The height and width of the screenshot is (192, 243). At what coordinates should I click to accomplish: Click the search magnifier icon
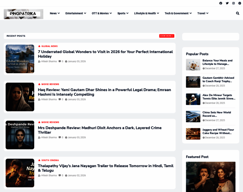(x=238, y=13)
